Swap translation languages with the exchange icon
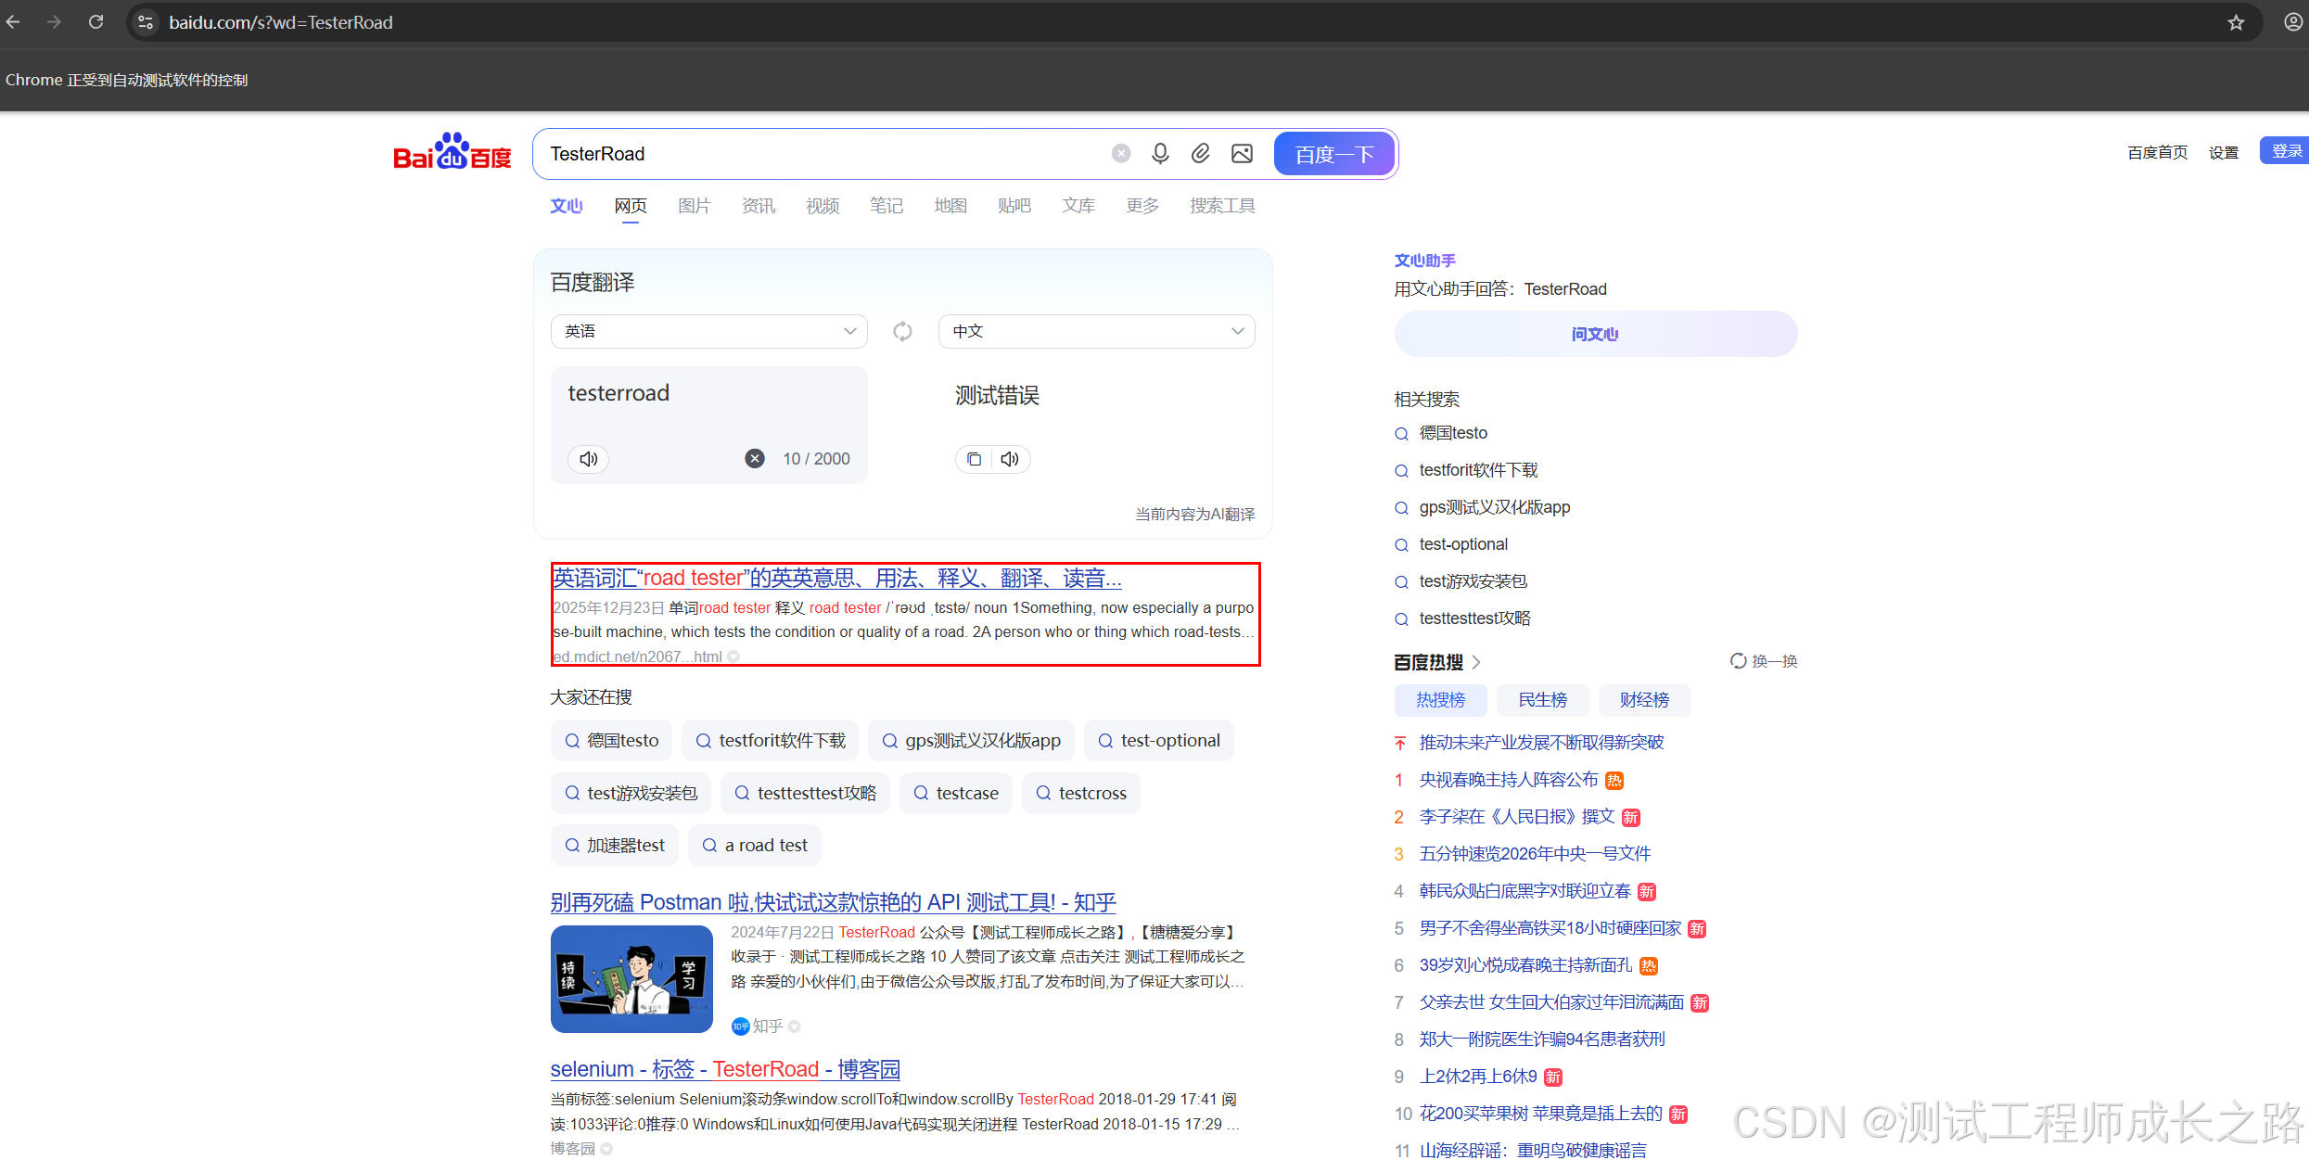The height and width of the screenshot is (1160, 2309). 901,331
